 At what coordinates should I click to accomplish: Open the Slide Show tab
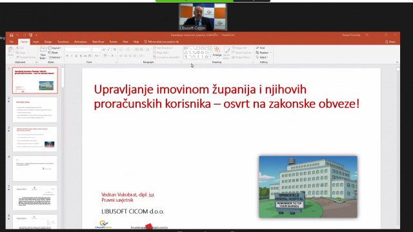(x=98, y=42)
